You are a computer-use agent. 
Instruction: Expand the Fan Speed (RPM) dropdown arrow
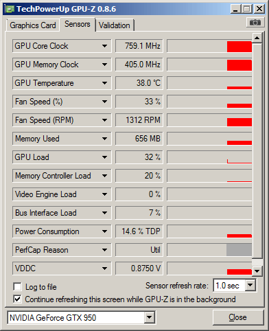[x=104, y=120]
